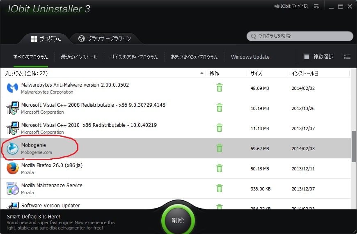Click the インストール日 column header
The image size is (357, 234).
[x=305, y=73]
